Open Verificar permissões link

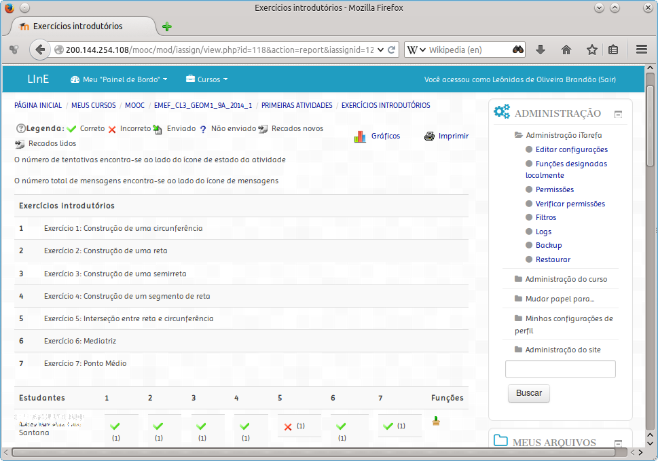coord(570,204)
